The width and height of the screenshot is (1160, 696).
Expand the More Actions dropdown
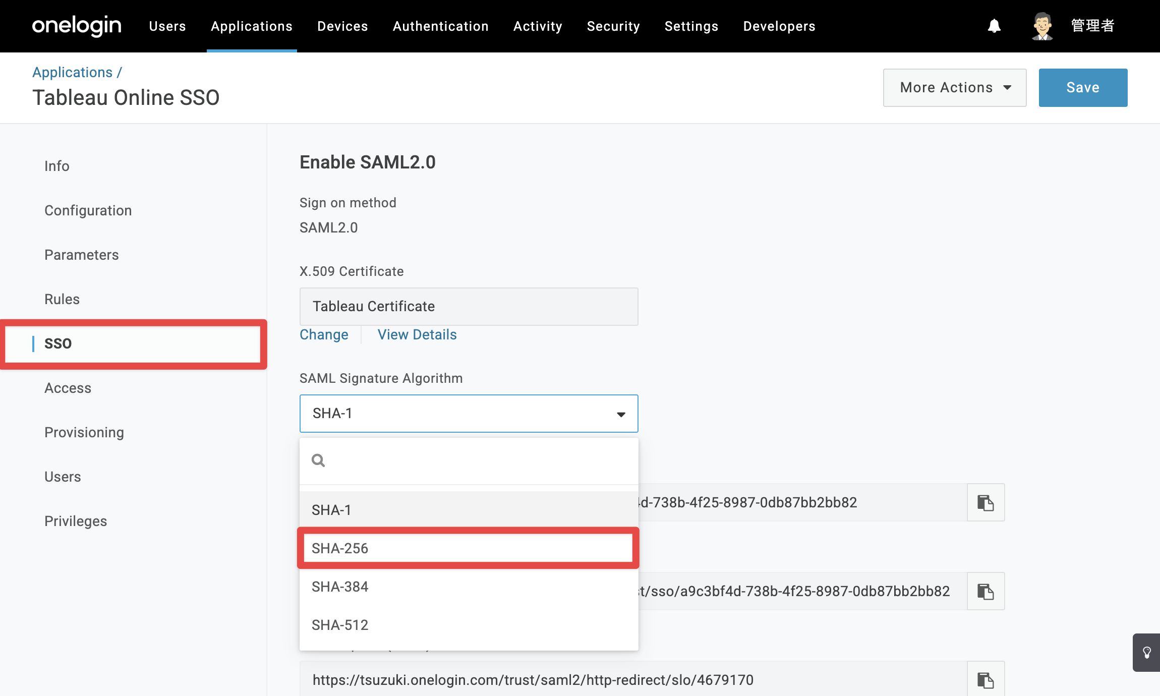pyautogui.click(x=955, y=88)
